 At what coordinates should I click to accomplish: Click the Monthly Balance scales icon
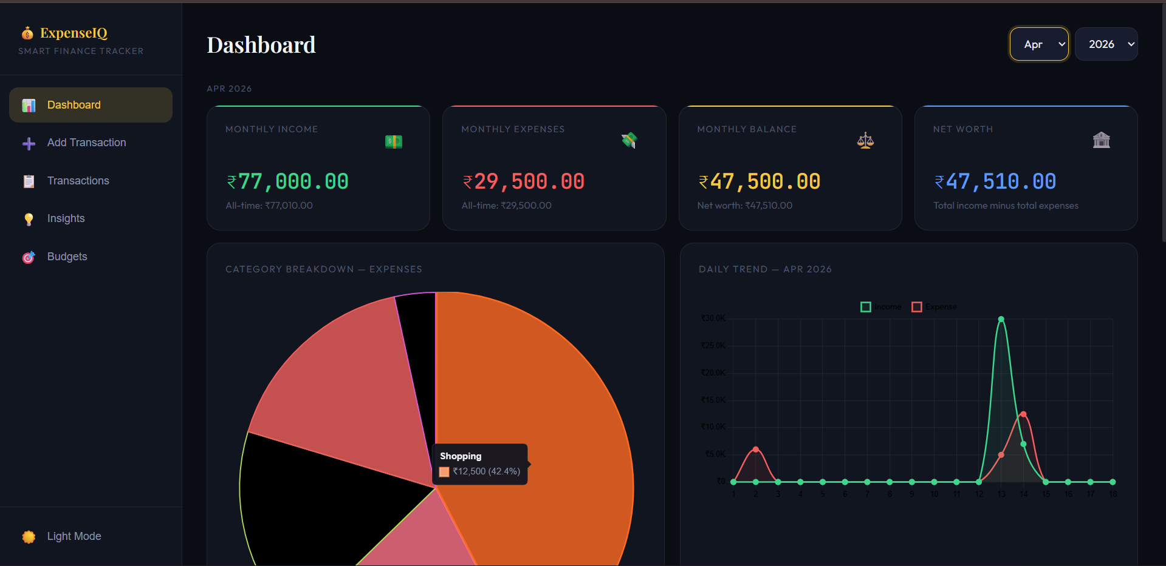pyautogui.click(x=865, y=141)
